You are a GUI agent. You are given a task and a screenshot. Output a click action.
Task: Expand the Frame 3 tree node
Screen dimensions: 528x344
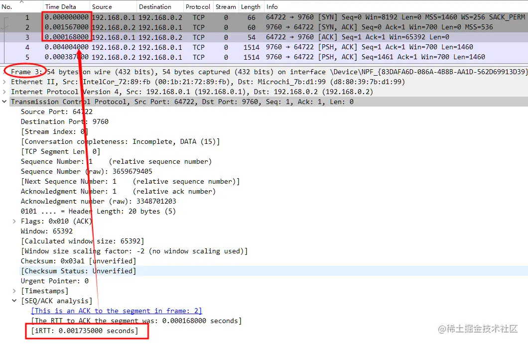[x=4, y=72]
